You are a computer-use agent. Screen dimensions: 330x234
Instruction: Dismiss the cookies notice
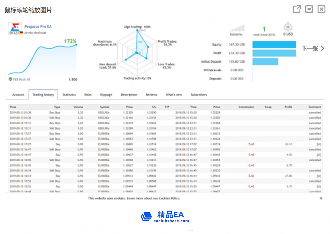click(x=321, y=198)
